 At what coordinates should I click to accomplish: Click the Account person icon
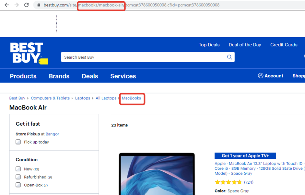pyautogui.click(x=261, y=75)
